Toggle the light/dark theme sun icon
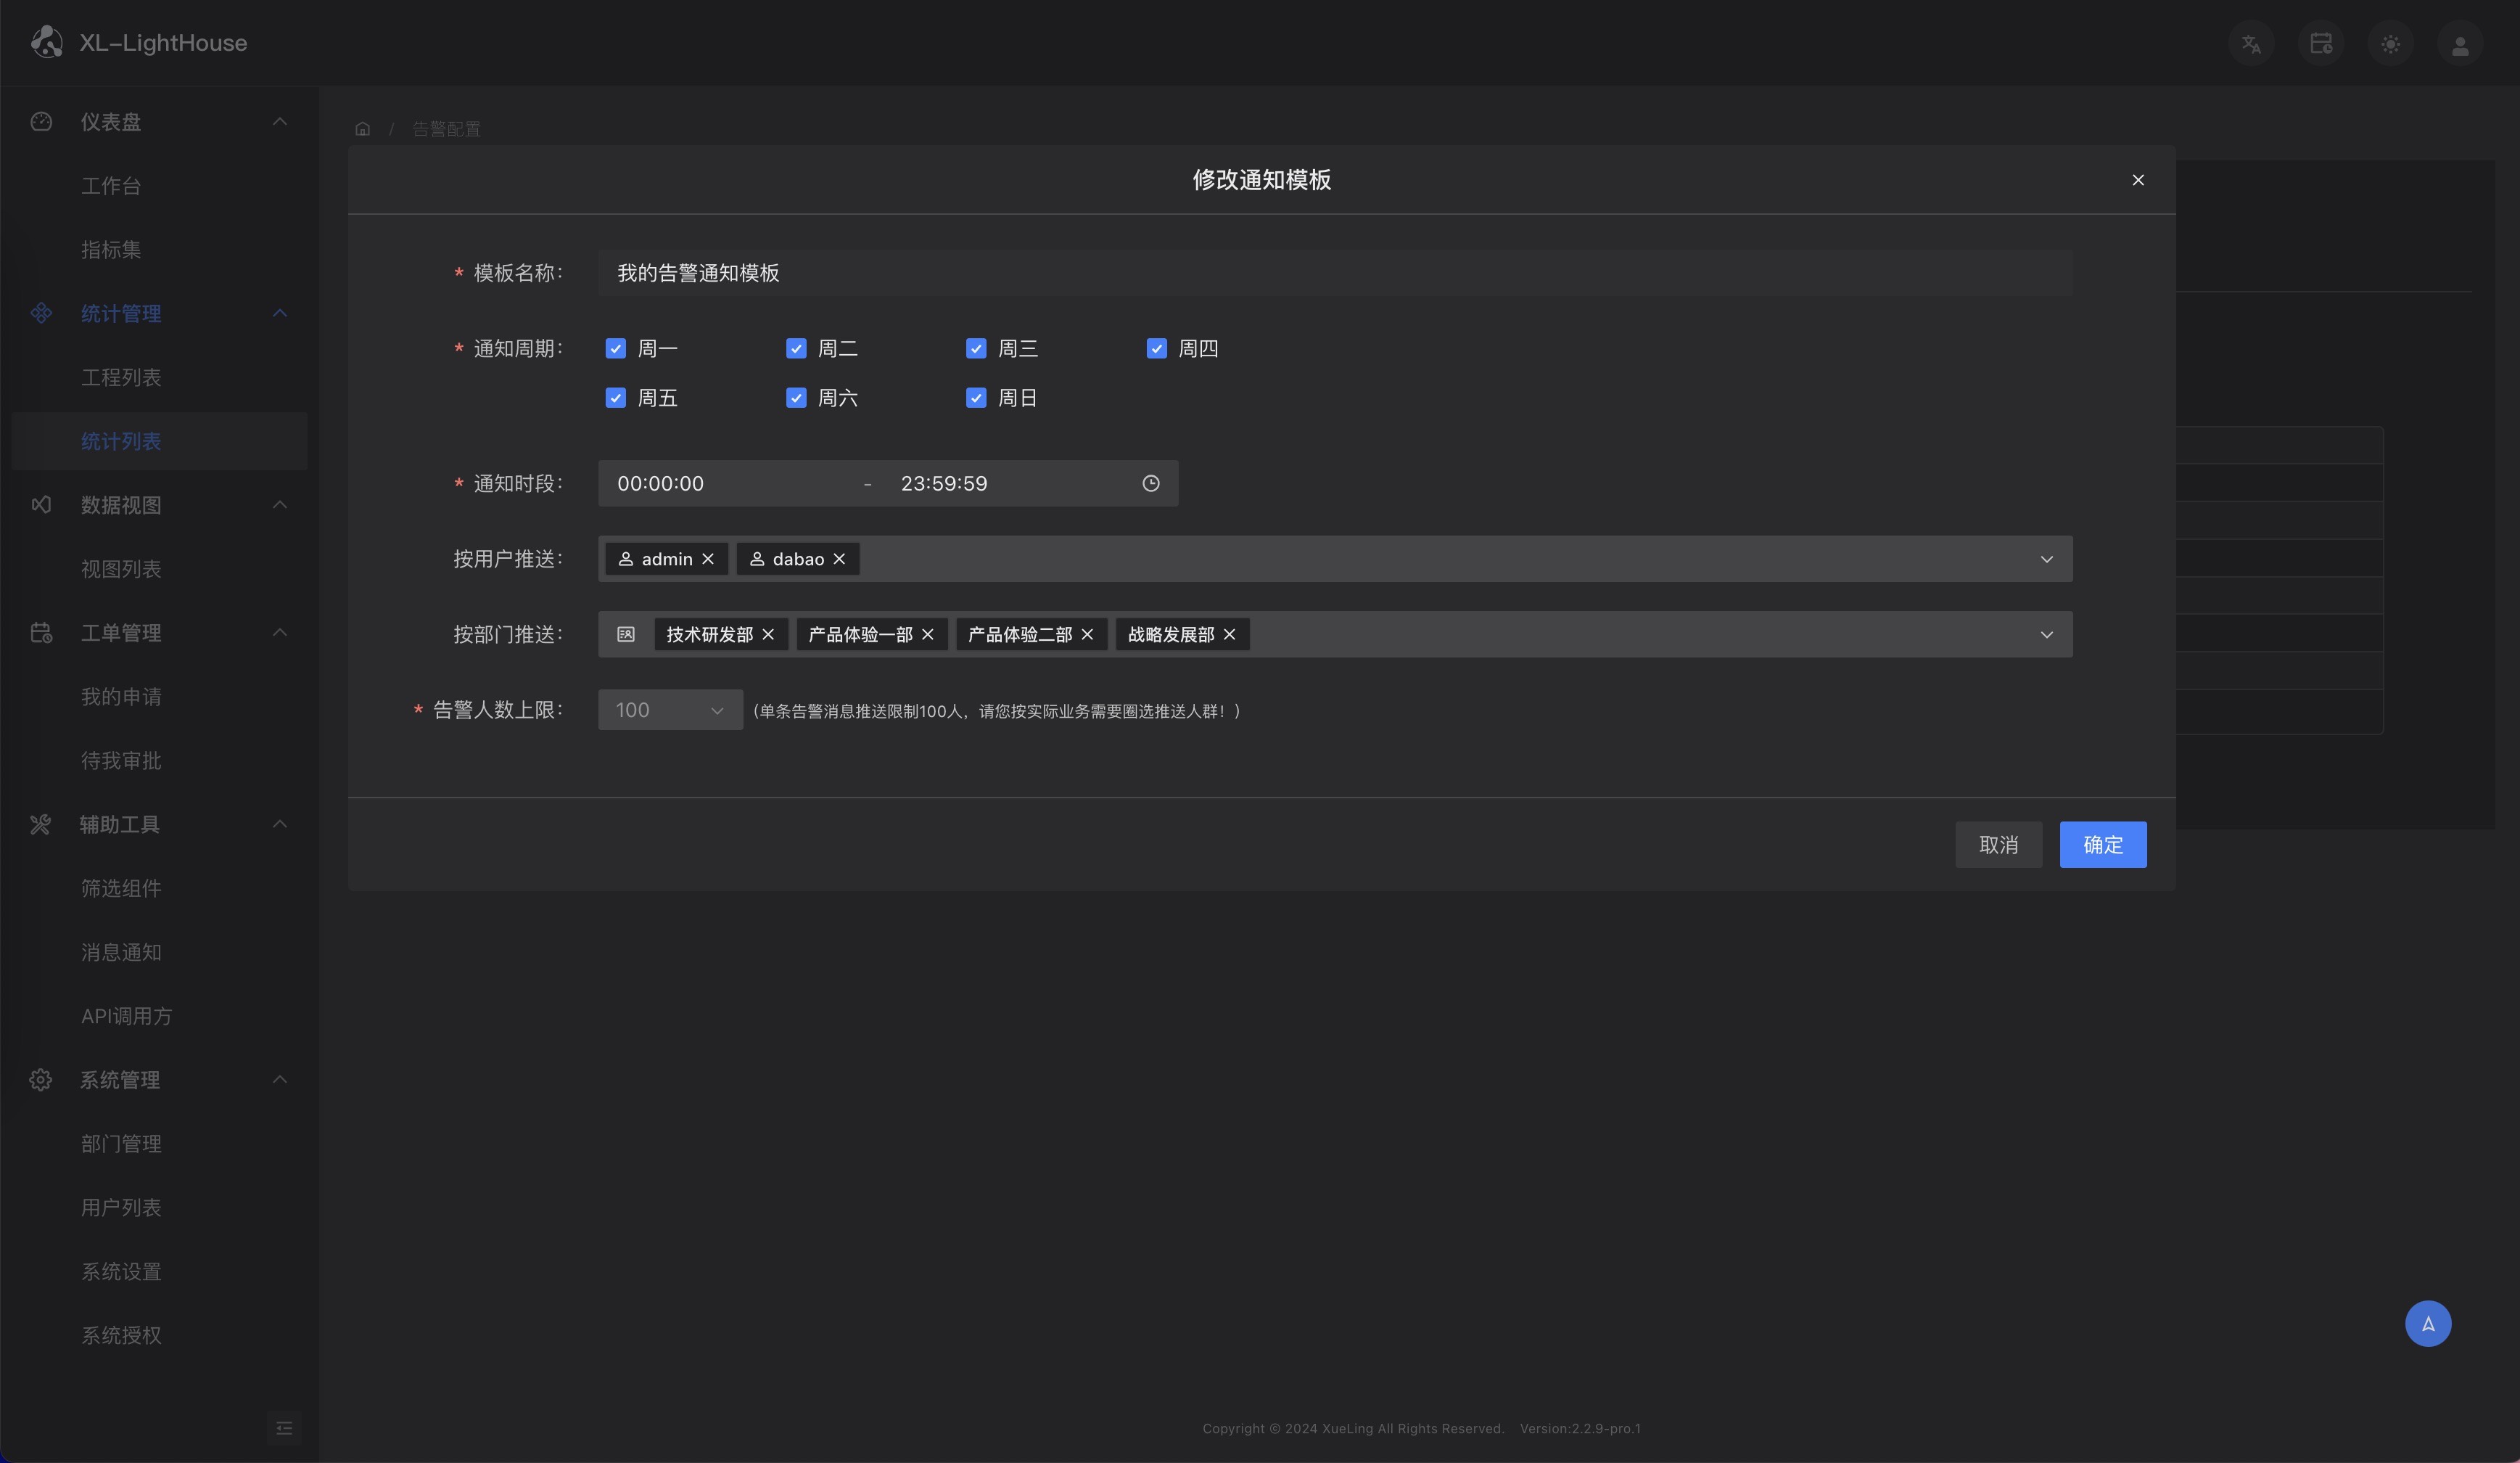 click(2391, 44)
